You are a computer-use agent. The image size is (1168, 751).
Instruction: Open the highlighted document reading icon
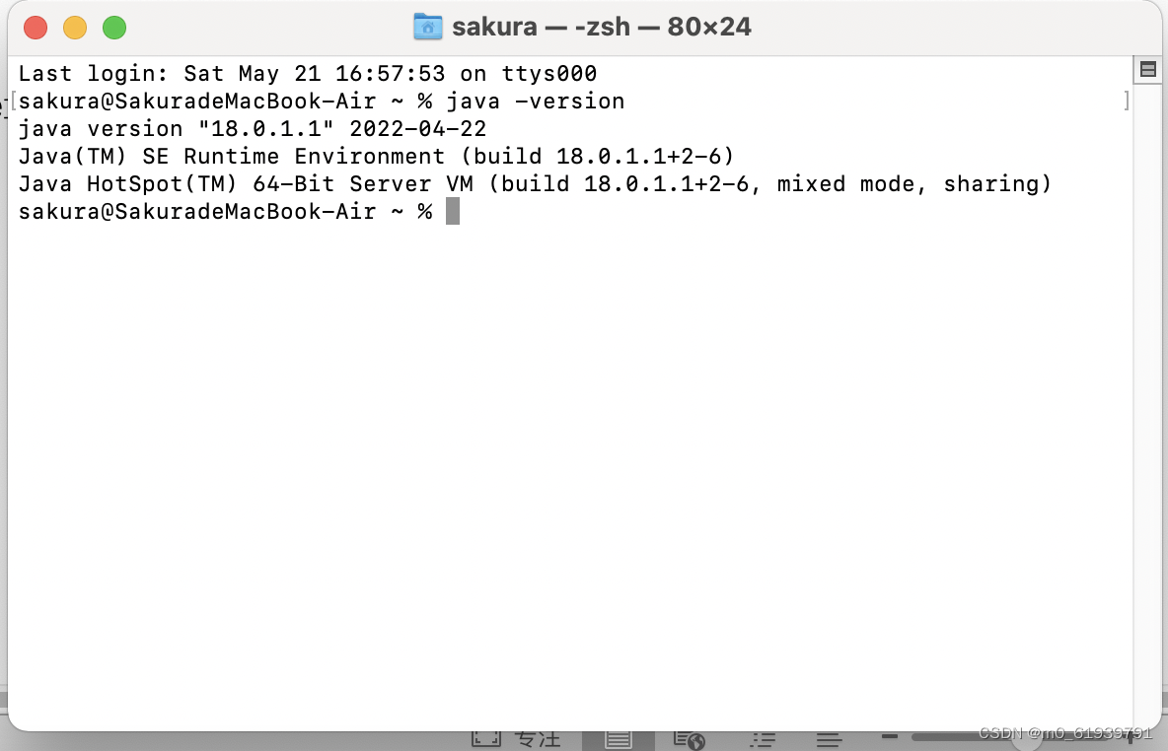coord(618,738)
